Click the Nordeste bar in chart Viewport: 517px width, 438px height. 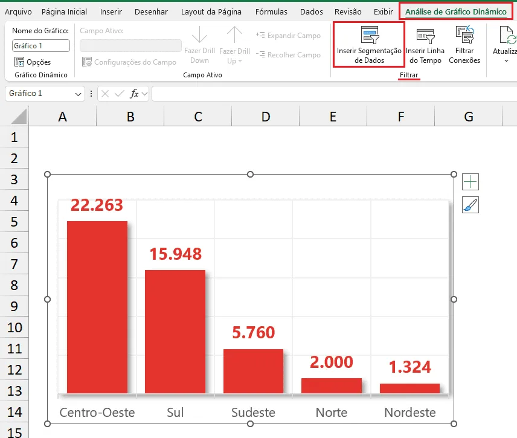pos(409,388)
